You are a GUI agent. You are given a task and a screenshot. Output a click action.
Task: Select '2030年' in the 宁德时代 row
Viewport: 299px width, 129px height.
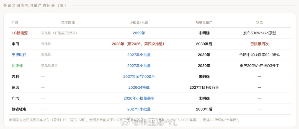point(204,55)
